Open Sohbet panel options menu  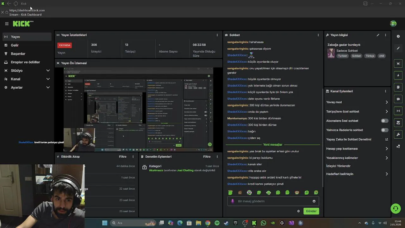pos(318,35)
